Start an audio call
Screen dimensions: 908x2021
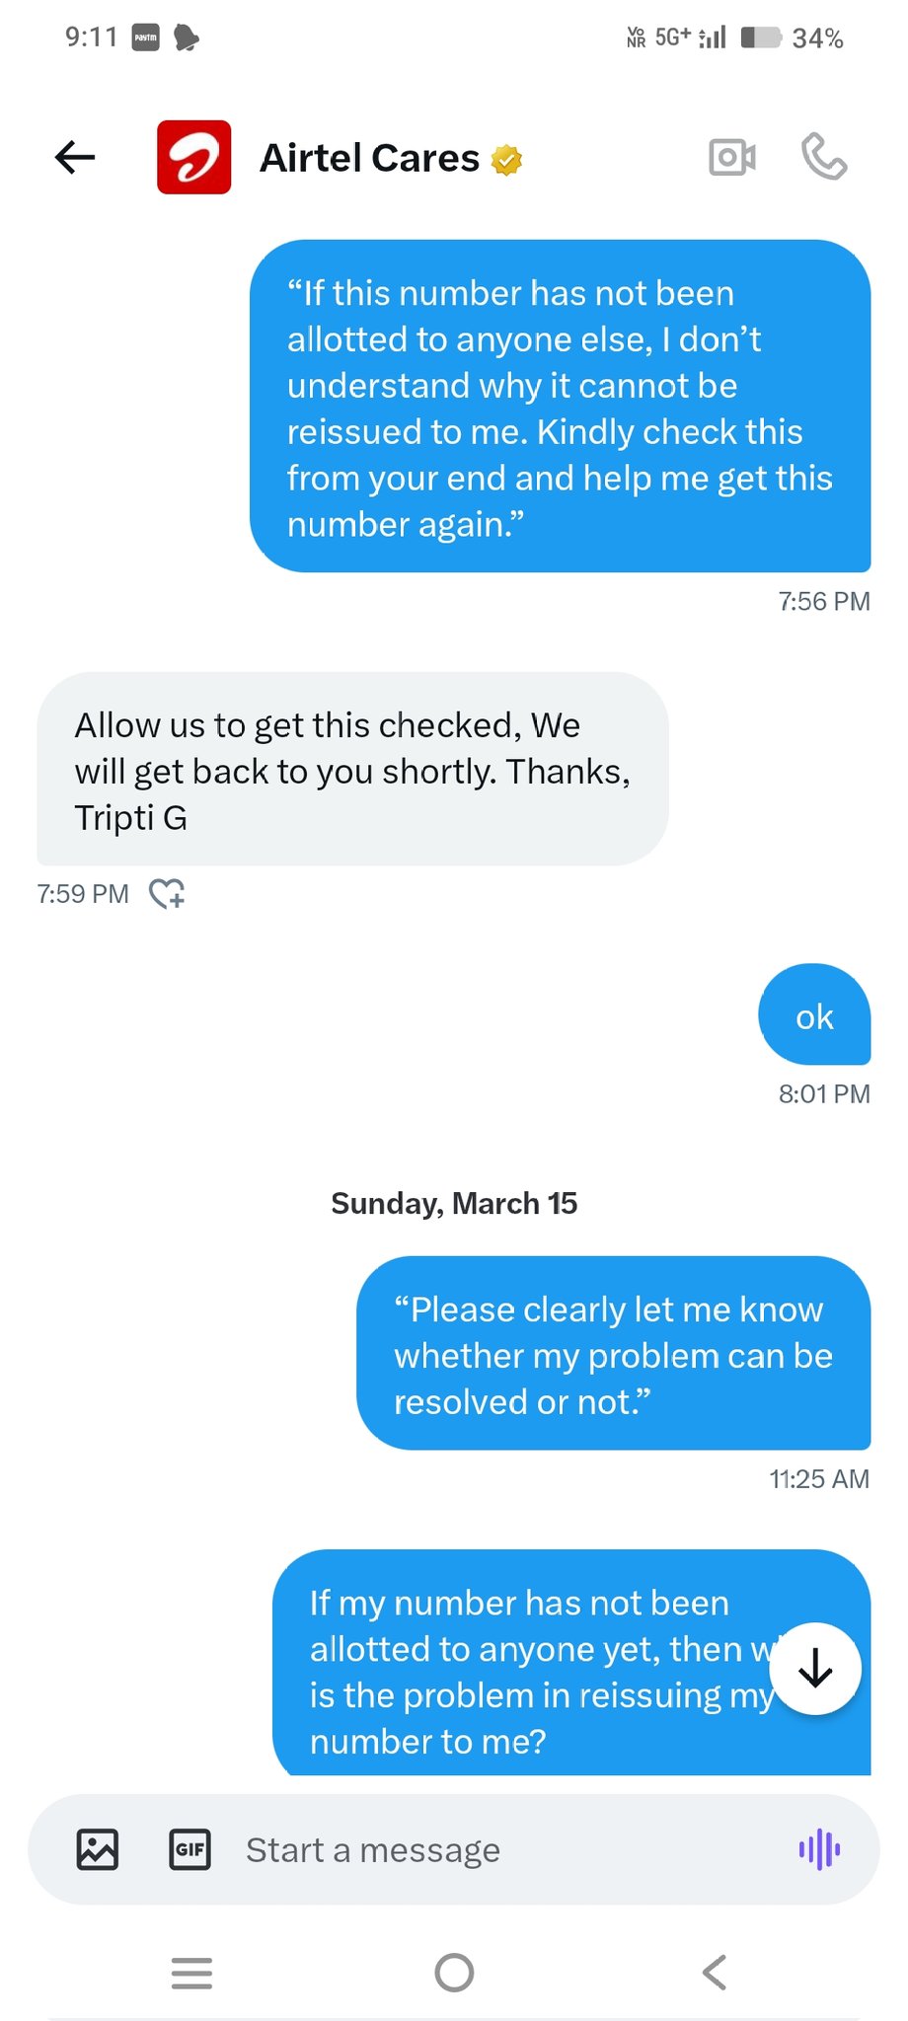824,157
